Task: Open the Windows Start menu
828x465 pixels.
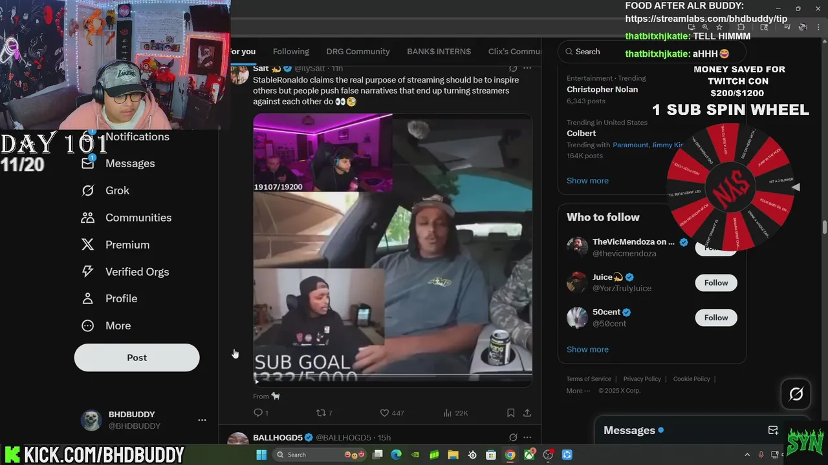Action: 261,455
